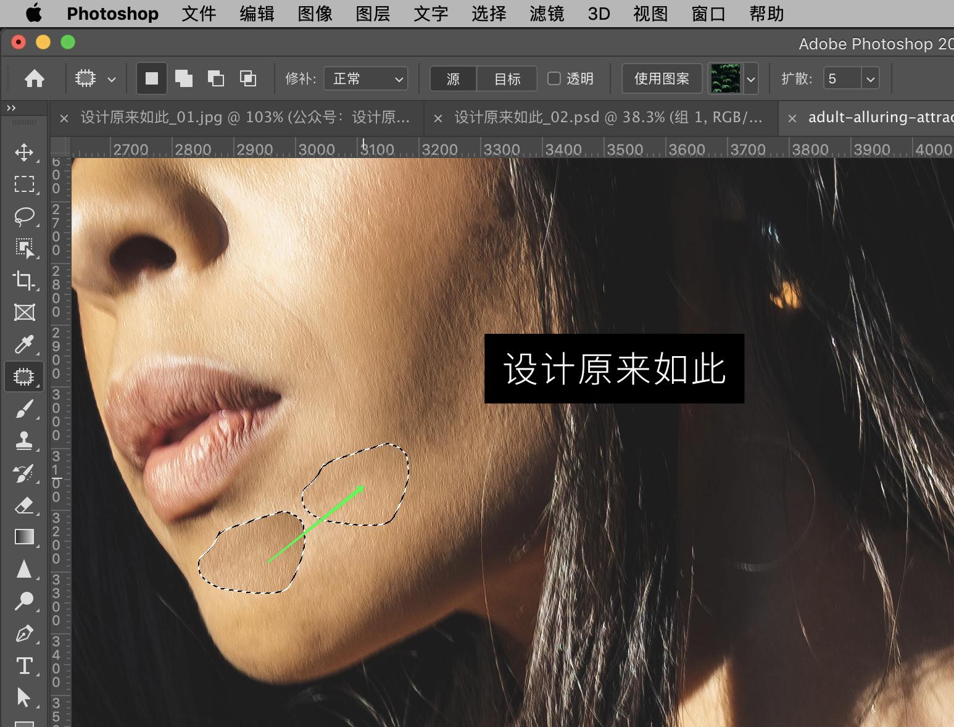
Task: Enable the 透明 checkbox
Action: [554, 78]
